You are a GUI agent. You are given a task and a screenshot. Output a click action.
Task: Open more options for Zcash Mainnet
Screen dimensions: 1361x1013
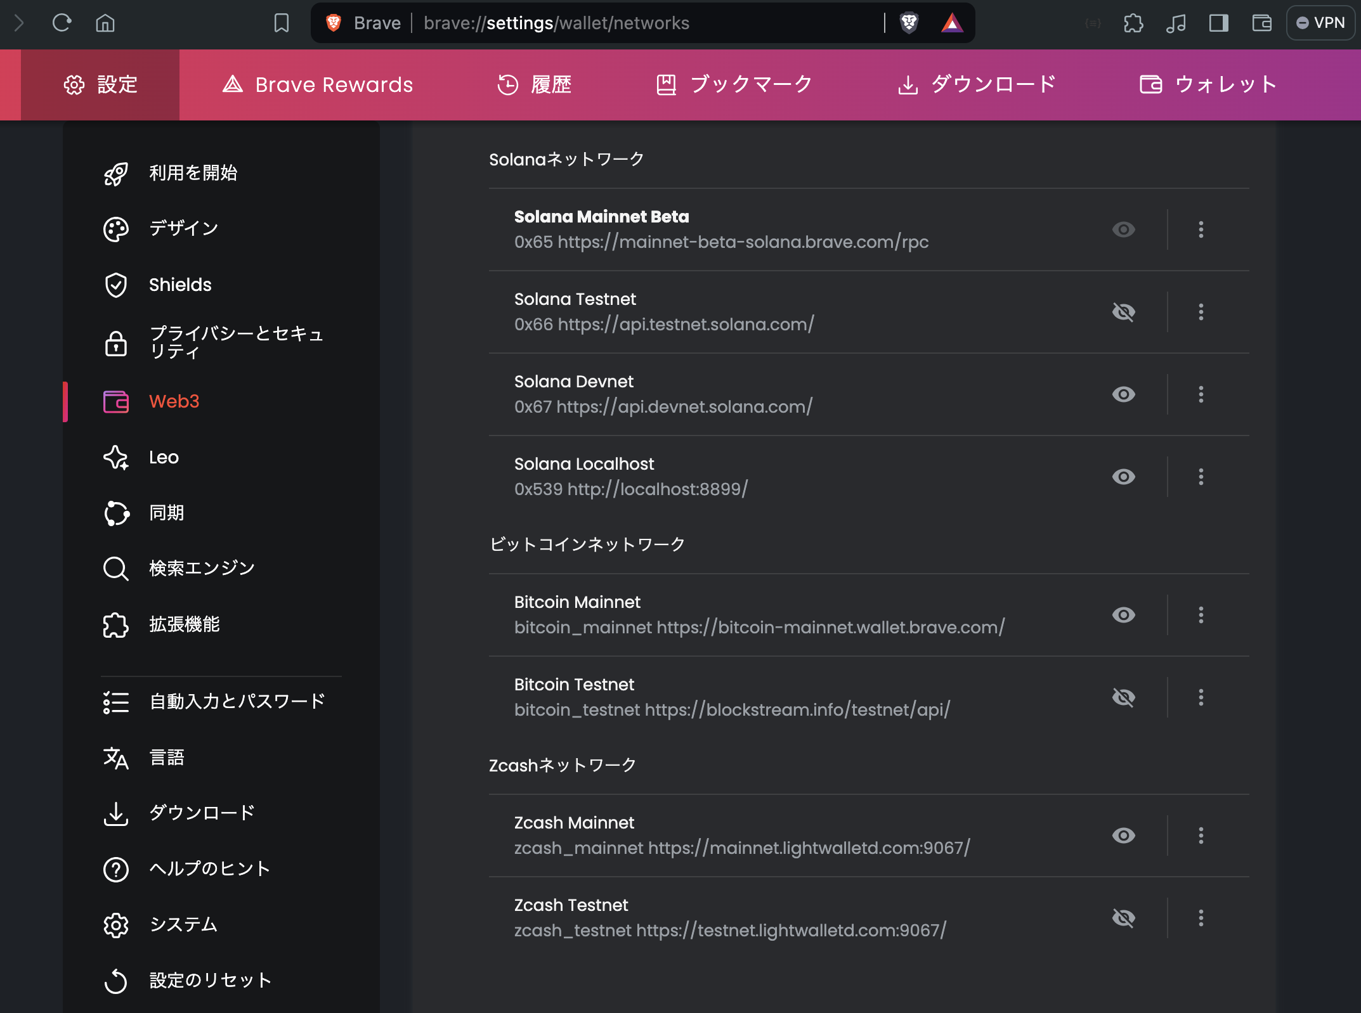(1201, 836)
